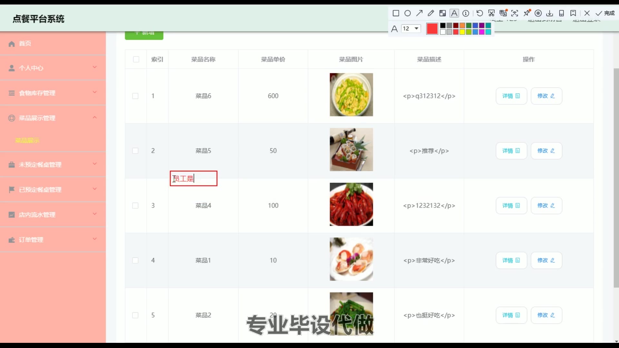Open the 菜品展示 submenu item
Image resolution: width=619 pixels, height=348 pixels.
(x=27, y=140)
